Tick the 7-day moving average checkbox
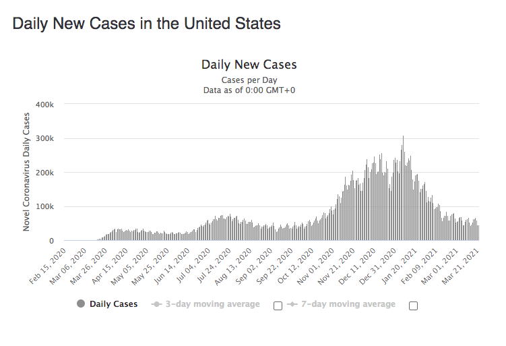The width and height of the screenshot is (506, 346). coord(414,306)
